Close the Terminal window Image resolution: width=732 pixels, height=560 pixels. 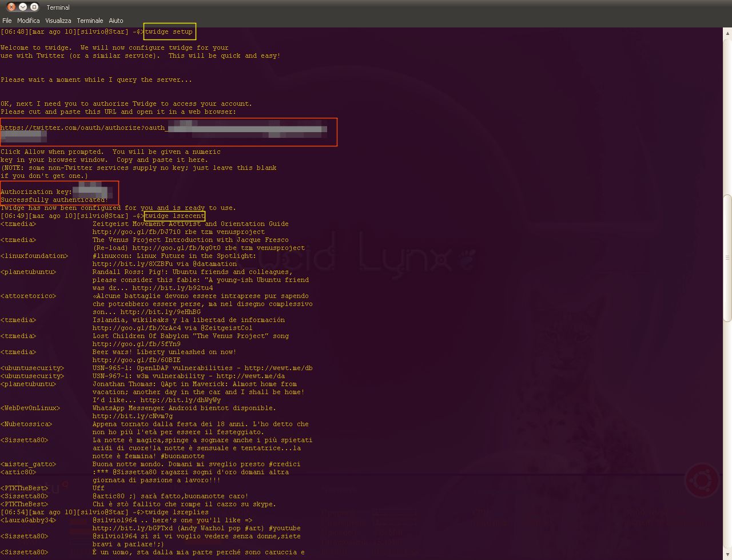tap(11, 7)
